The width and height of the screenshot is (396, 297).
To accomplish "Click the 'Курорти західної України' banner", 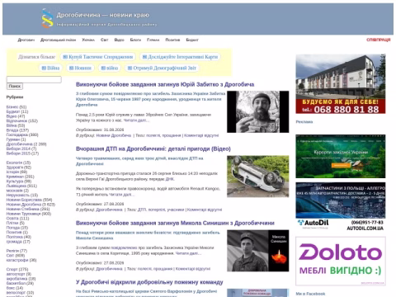I will [341, 156].
